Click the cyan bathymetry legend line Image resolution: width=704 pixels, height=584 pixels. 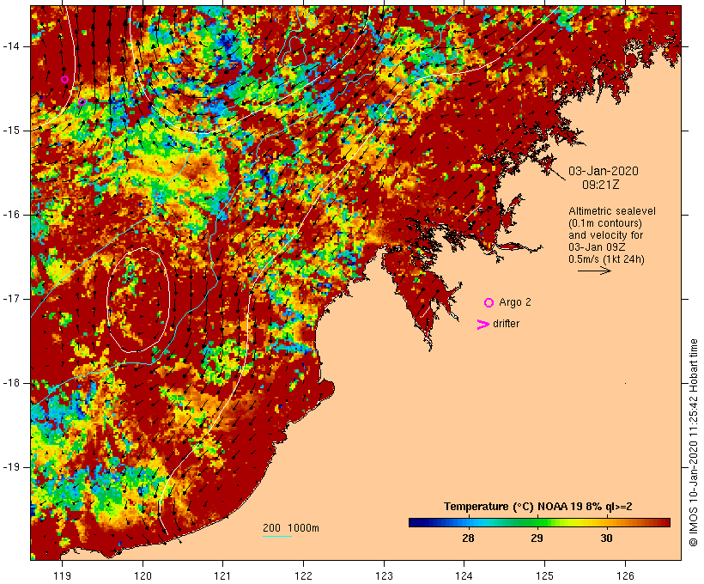point(277,536)
